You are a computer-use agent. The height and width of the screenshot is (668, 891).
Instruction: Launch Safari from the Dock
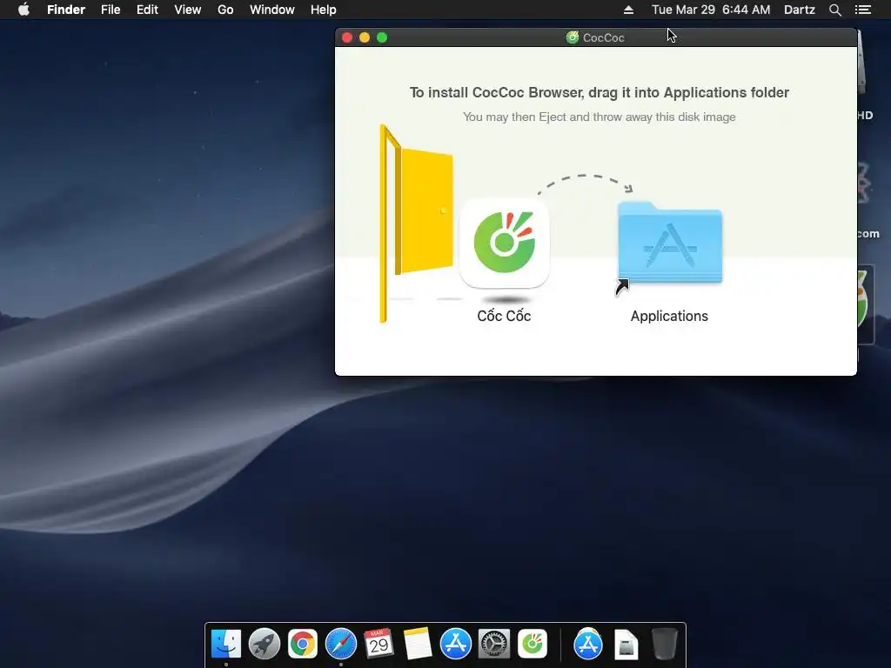[x=341, y=645]
